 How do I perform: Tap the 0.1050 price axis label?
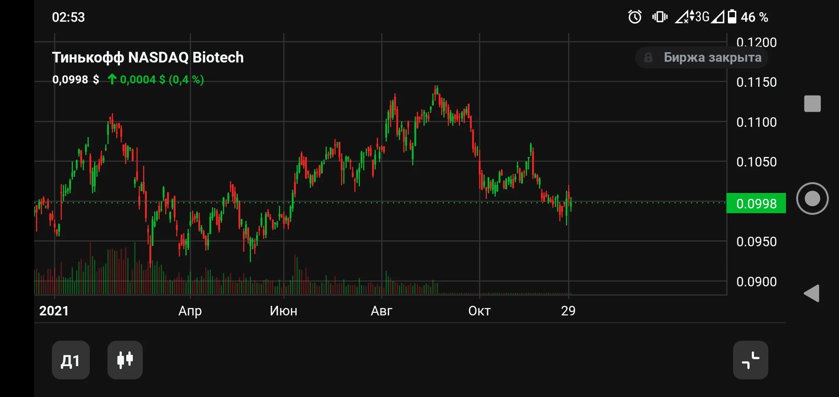point(757,162)
